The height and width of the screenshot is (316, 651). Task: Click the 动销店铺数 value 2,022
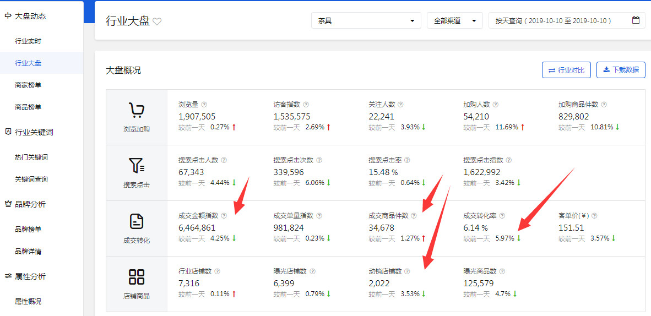[x=379, y=283]
